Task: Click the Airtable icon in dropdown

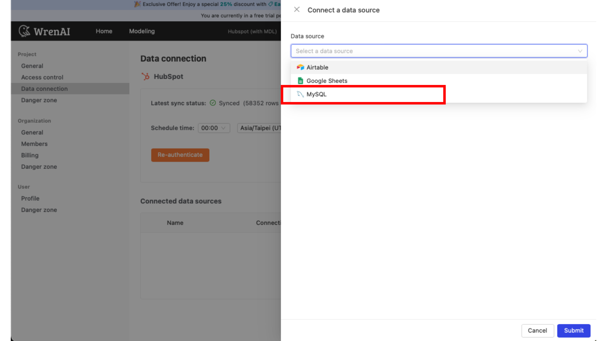Action: (300, 67)
